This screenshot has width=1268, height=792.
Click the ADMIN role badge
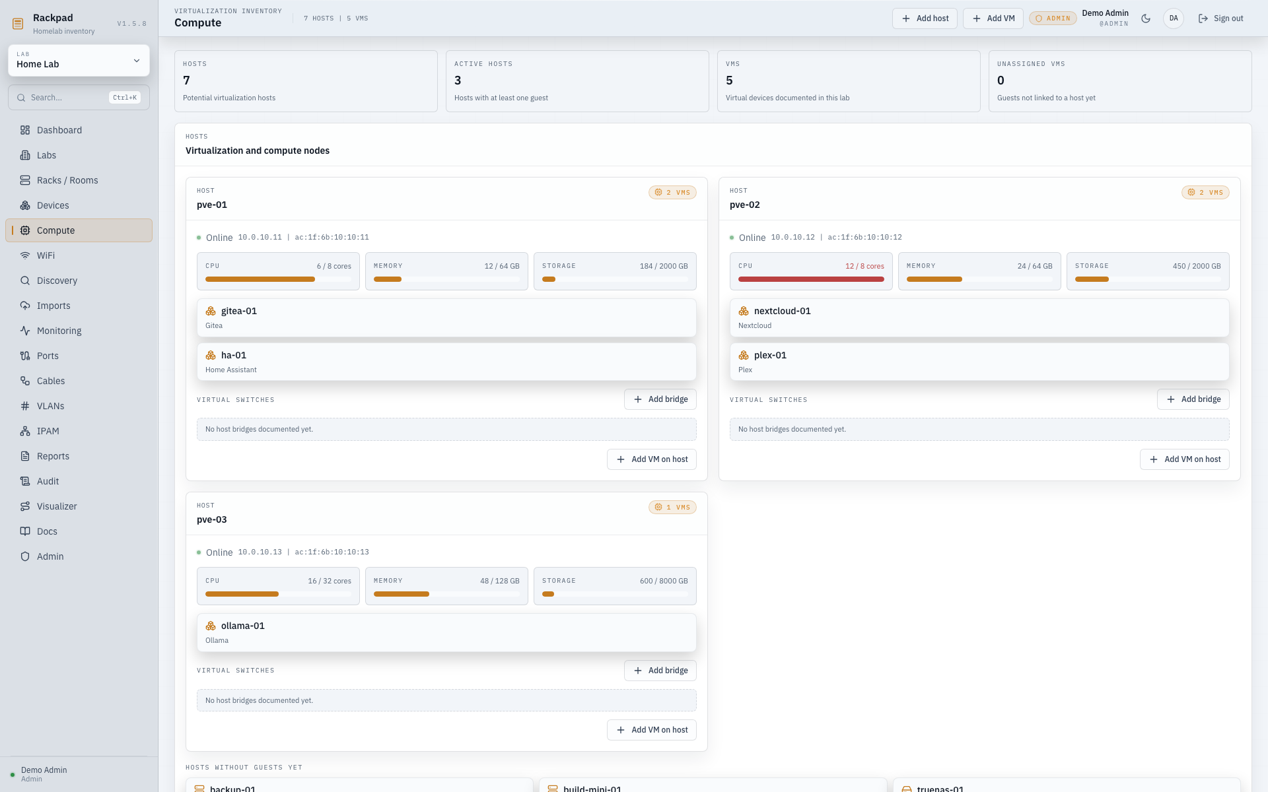(x=1053, y=18)
